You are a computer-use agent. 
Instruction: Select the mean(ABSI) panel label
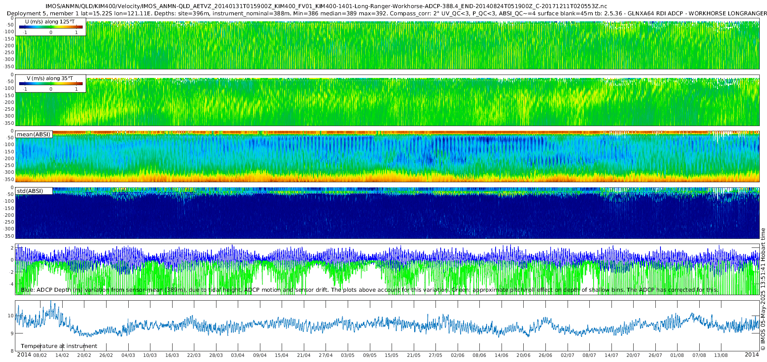coord(34,135)
